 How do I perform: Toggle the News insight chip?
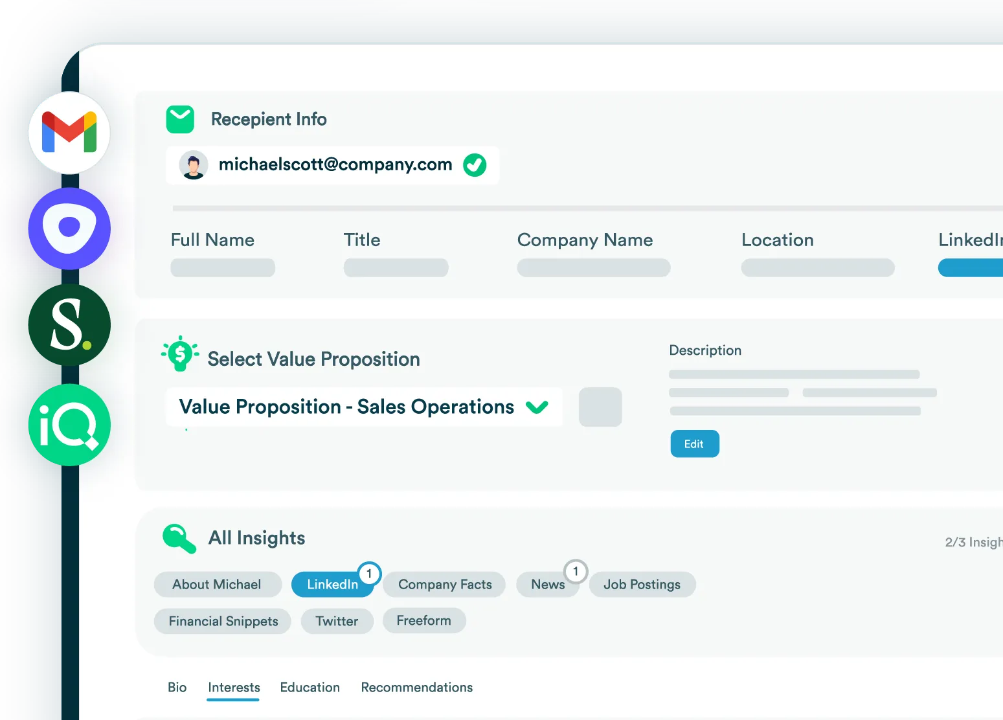(x=548, y=585)
